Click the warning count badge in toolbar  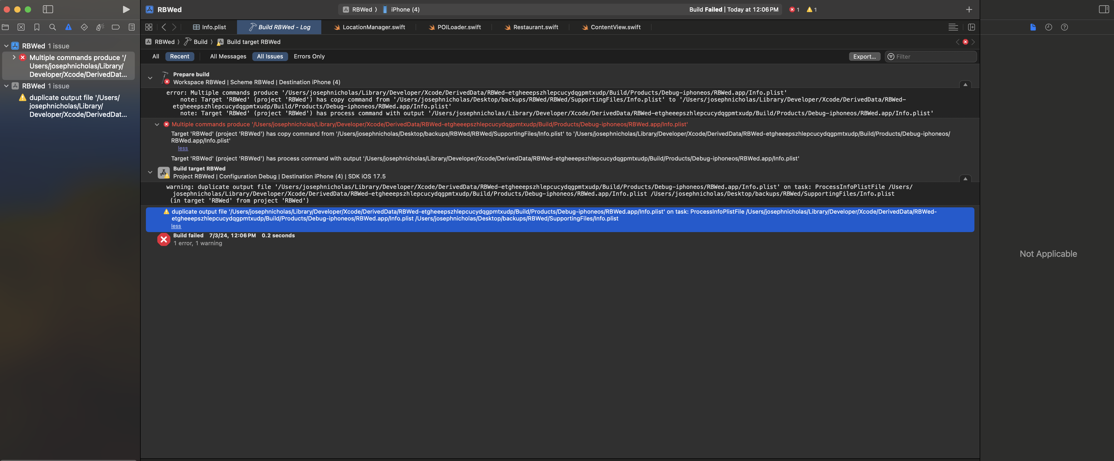pos(812,9)
